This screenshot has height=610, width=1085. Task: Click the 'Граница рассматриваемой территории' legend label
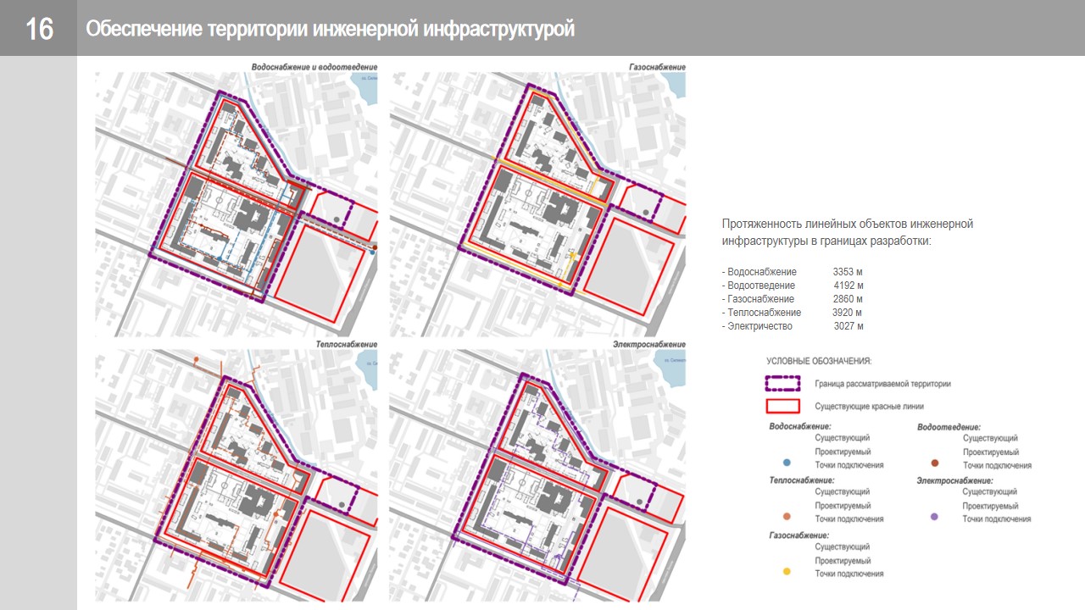(882, 384)
